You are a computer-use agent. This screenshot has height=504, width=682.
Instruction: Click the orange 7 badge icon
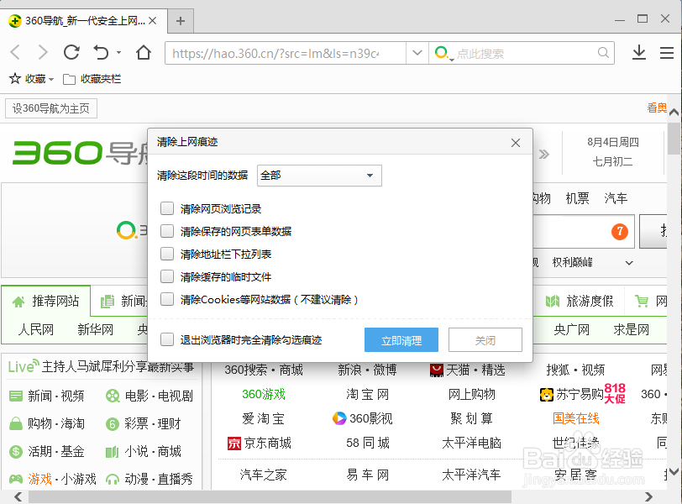click(x=619, y=231)
